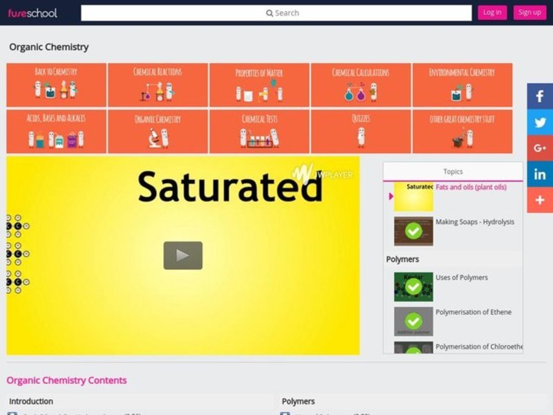This screenshot has height=415, width=553.
Task: Open the Organic Chemistry microscope tile
Action: [158, 131]
